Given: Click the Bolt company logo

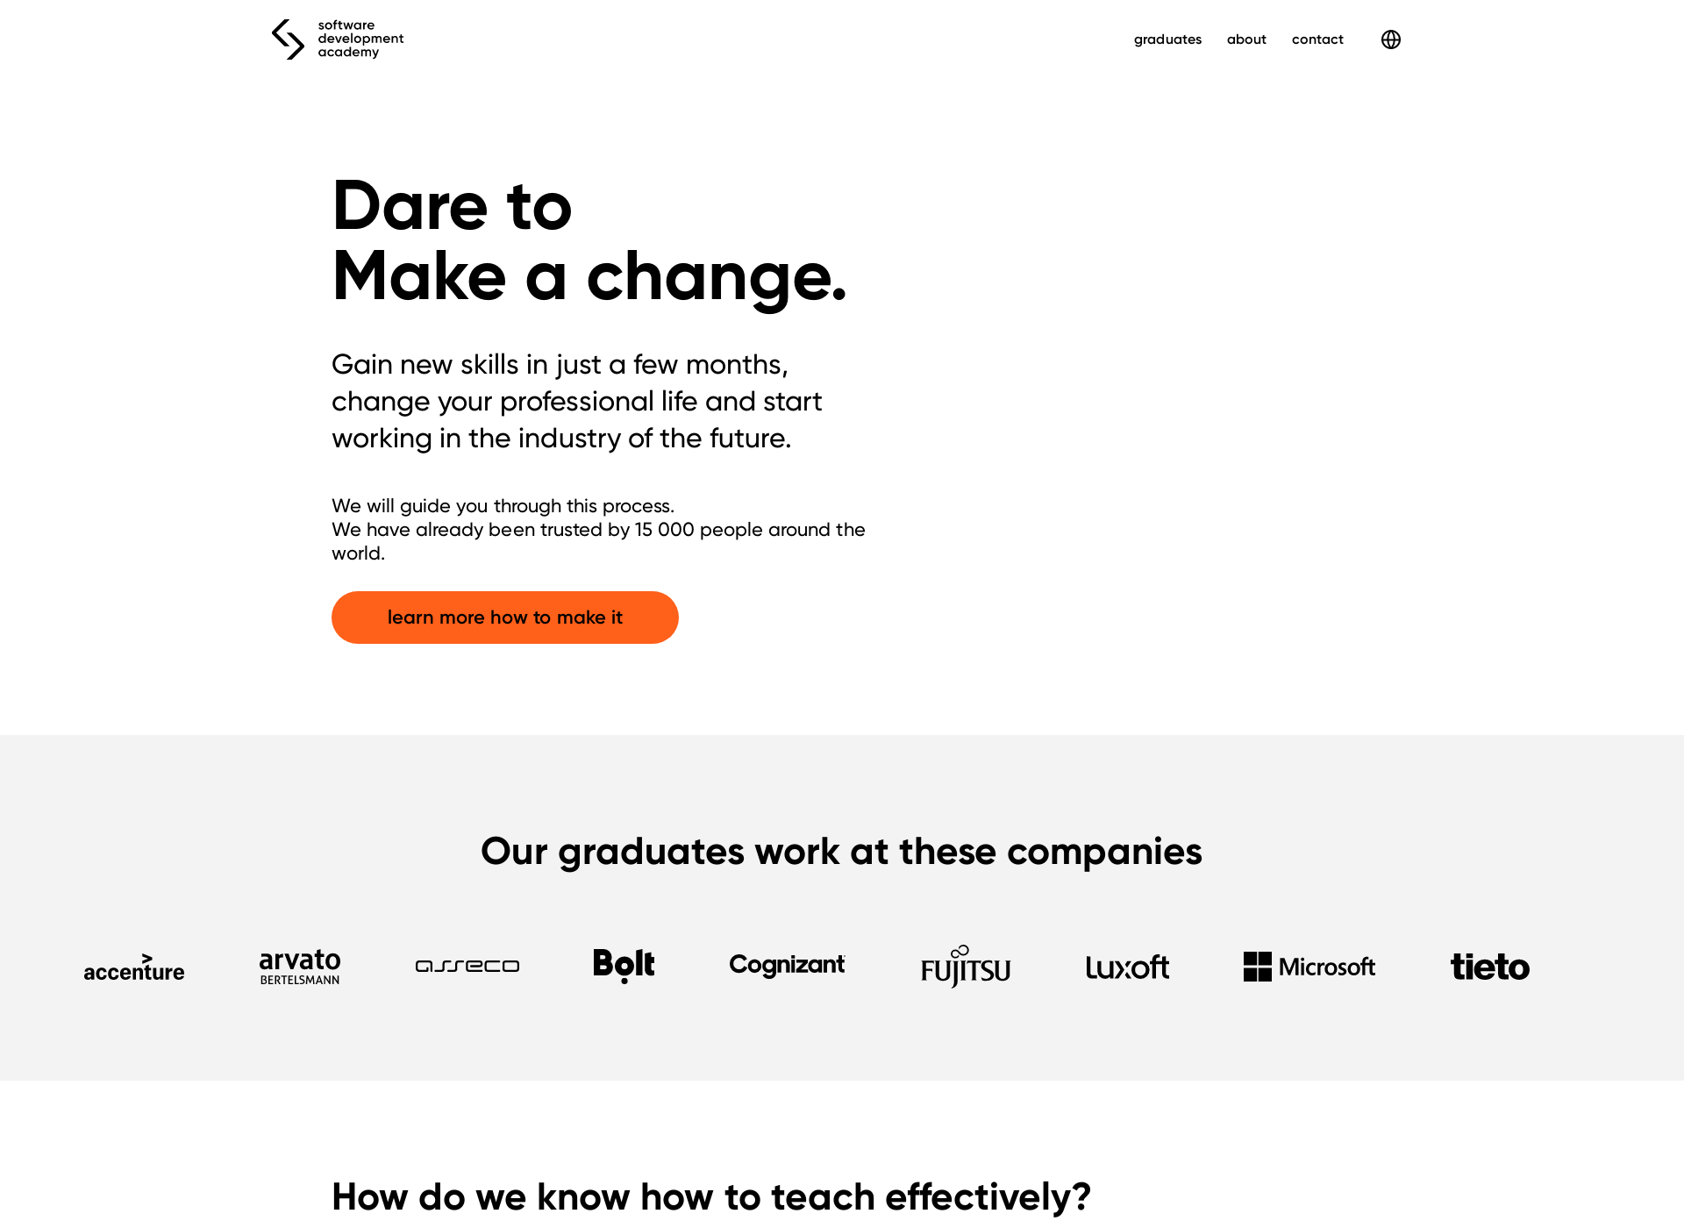Looking at the screenshot, I should pos(623,967).
